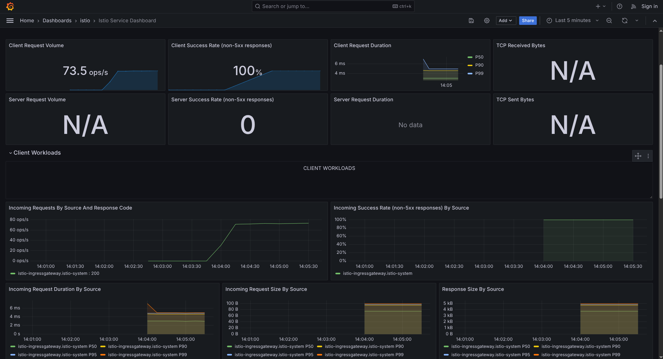Open the Add dropdown in the toolbar

pos(505,20)
